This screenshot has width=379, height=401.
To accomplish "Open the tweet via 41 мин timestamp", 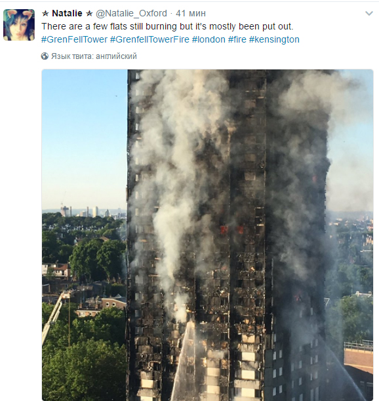I will 191,13.
